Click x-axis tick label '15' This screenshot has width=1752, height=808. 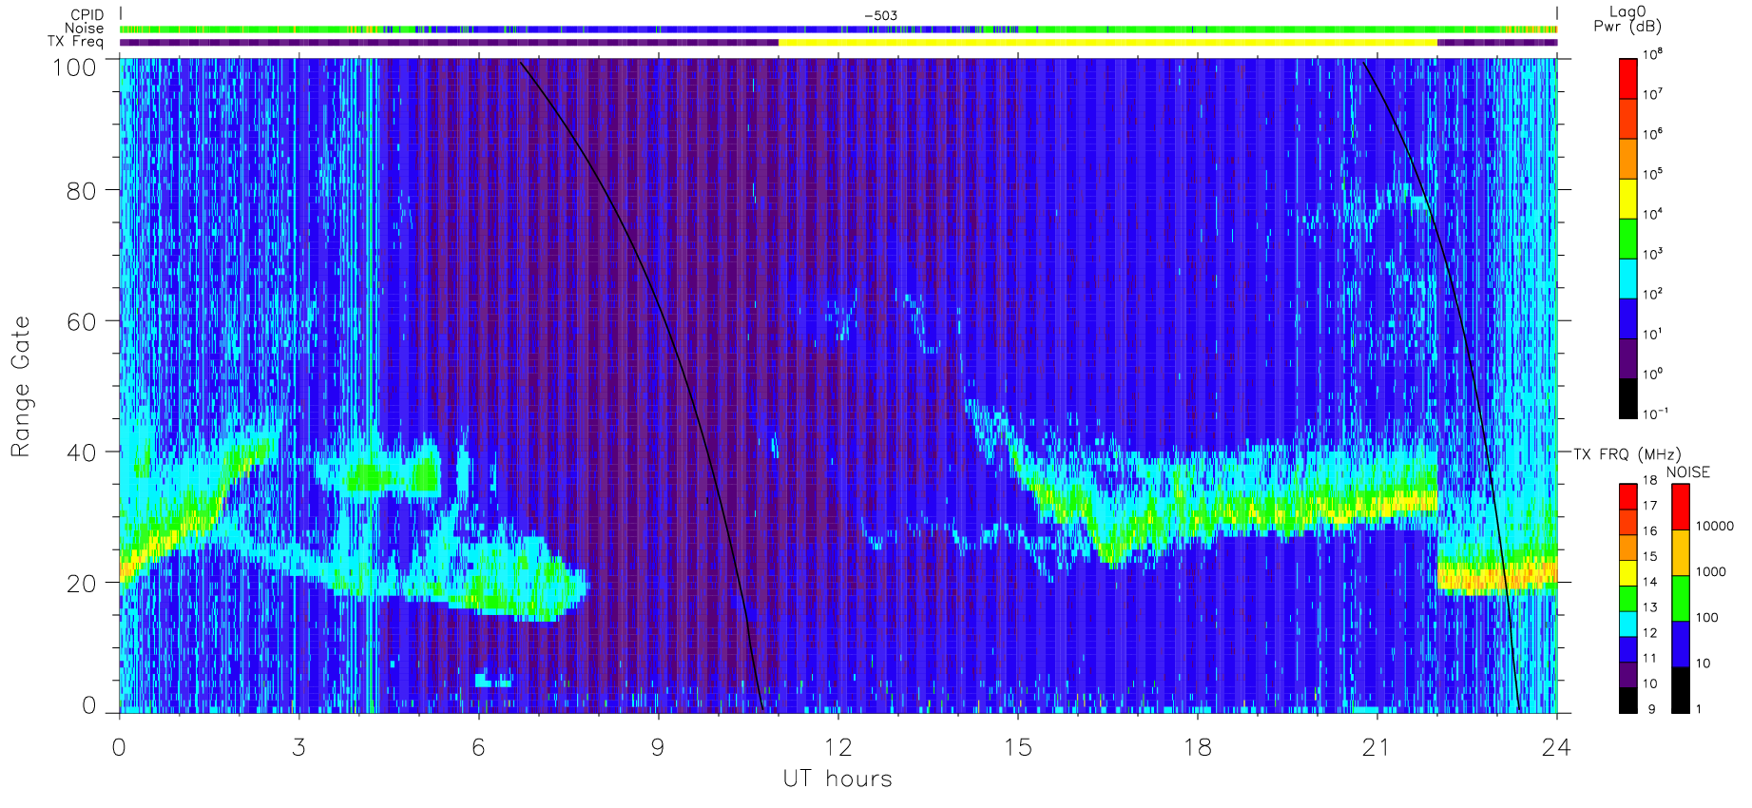pyautogui.click(x=1017, y=747)
